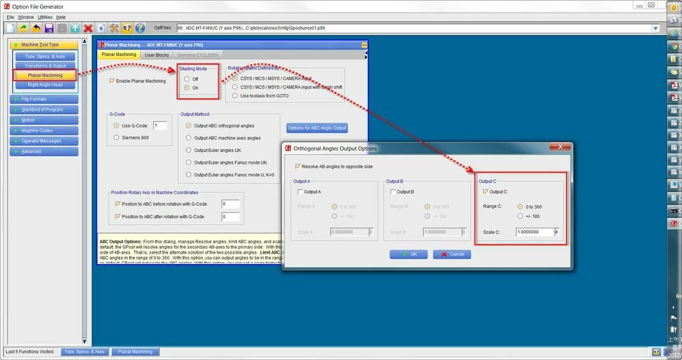This screenshot has height=360, width=682.
Task: Click the x button beside Scale C field
Action: point(556,232)
